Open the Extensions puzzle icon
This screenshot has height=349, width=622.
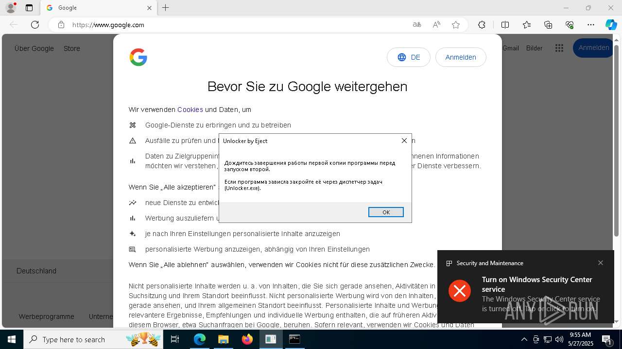point(482,25)
